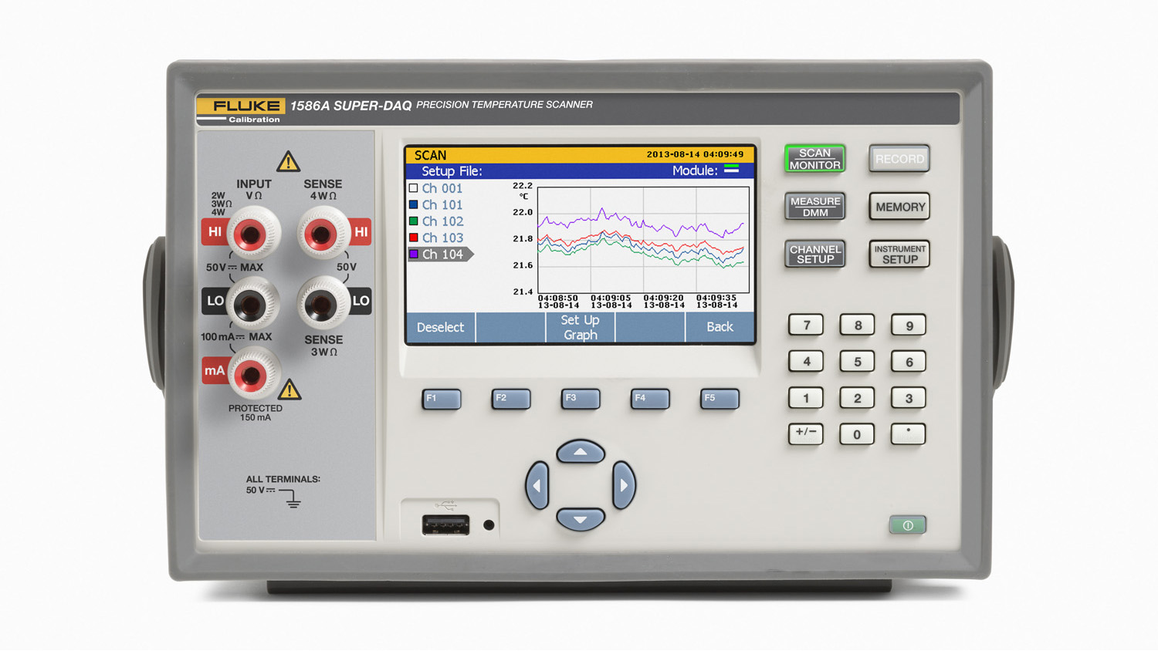The image size is (1158, 651).
Task: Click the up arrow navigation key
Action: (x=581, y=452)
